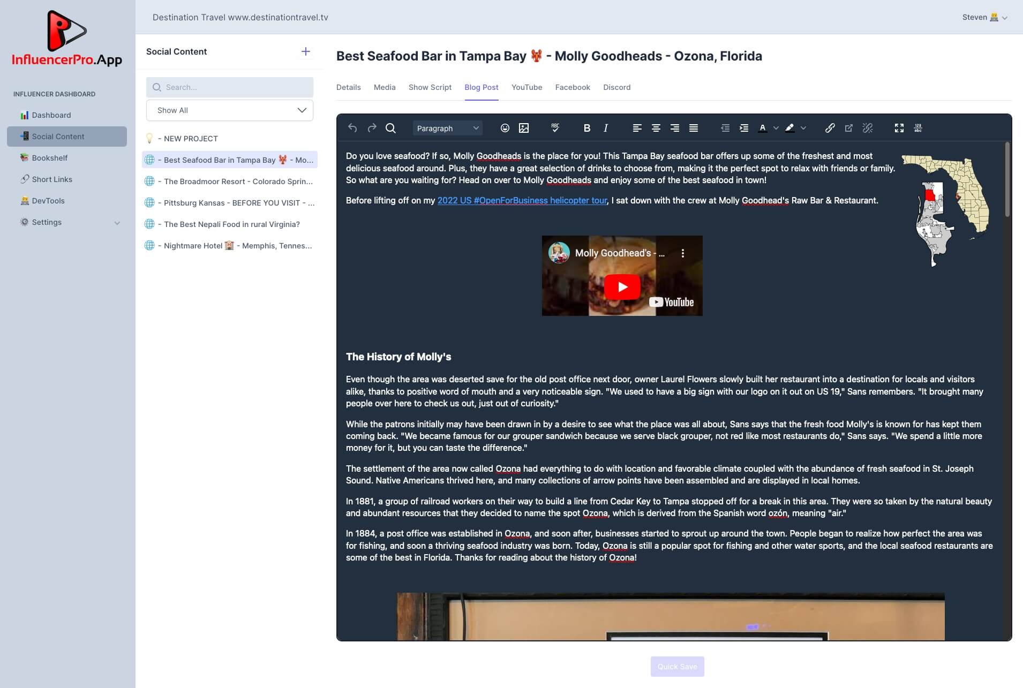
Task: Undo the last edit in the editor
Action: 352,128
